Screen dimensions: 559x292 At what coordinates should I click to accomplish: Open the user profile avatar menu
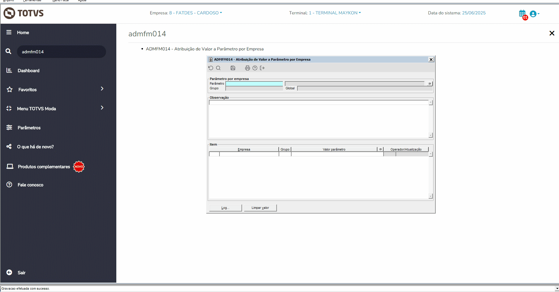click(x=534, y=14)
